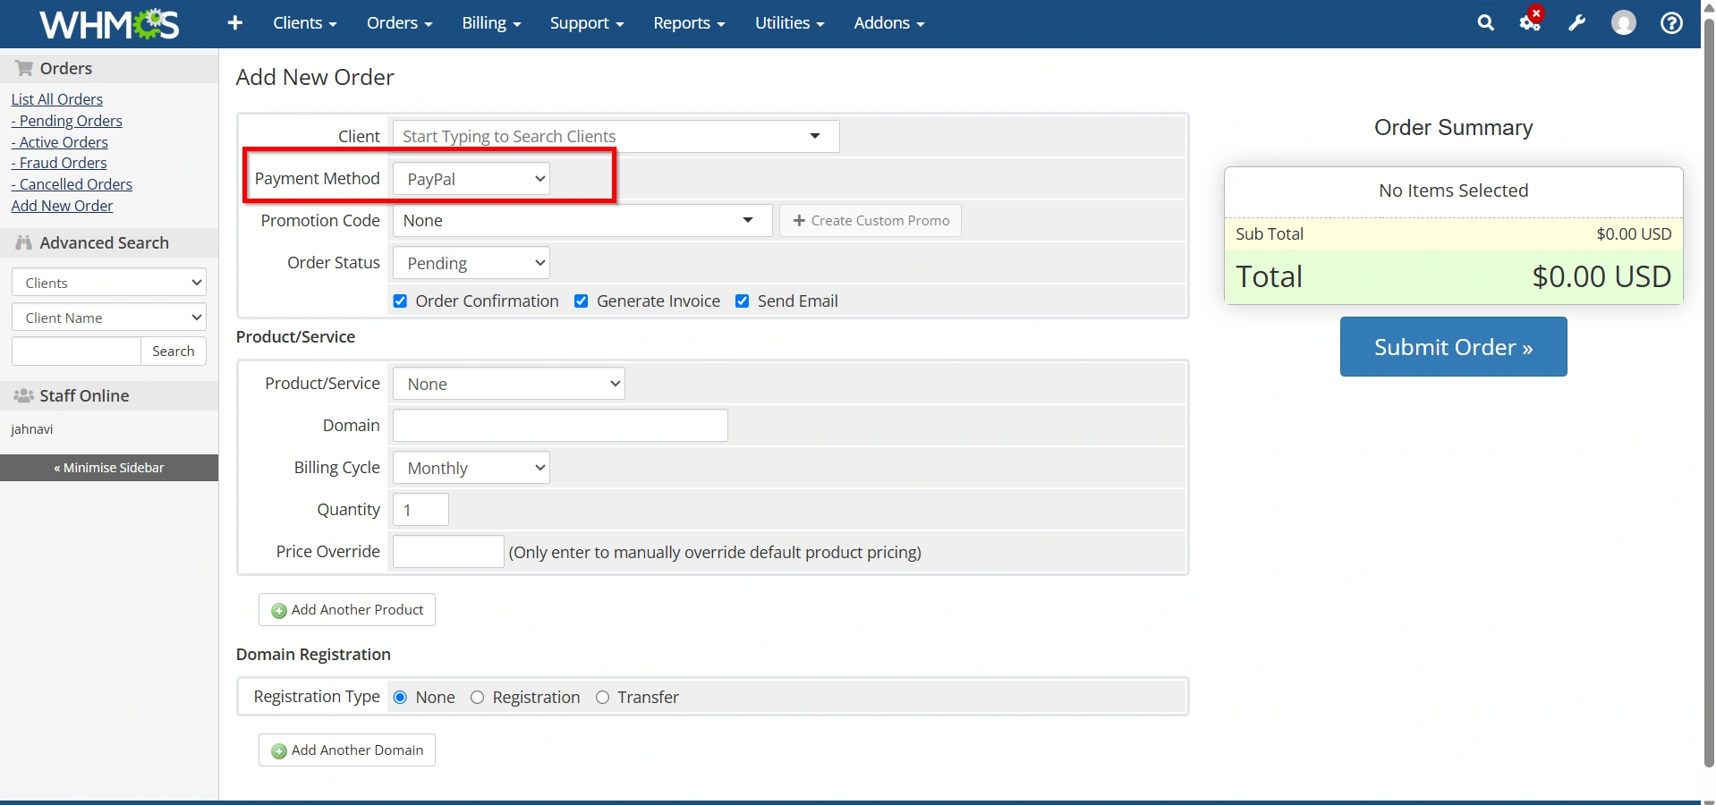Open the search magnifier icon
The image size is (1716, 805).
pos(1485,23)
